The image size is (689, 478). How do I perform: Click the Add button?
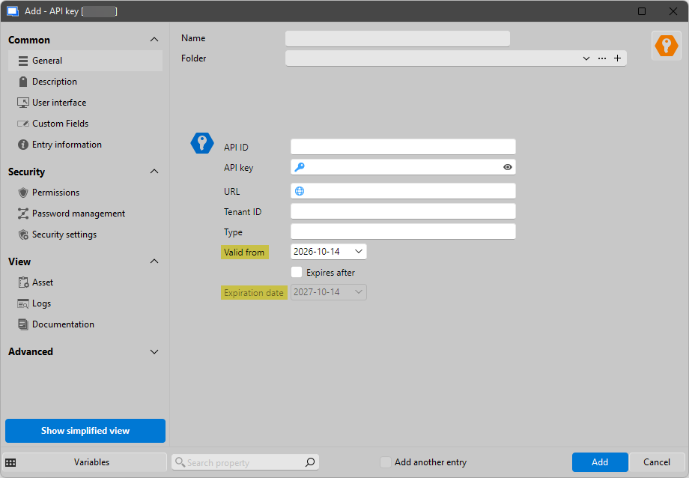[600, 462]
